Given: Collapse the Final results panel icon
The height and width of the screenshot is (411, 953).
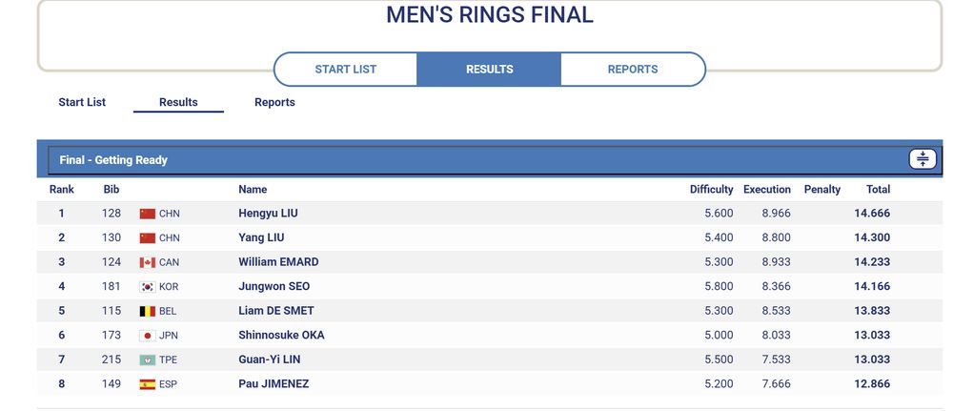Looking at the screenshot, I should coord(922,159).
